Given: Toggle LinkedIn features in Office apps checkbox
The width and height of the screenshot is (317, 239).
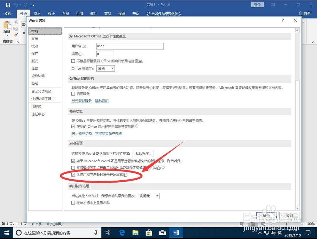Looking at the screenshot, I should click(73, 126).
